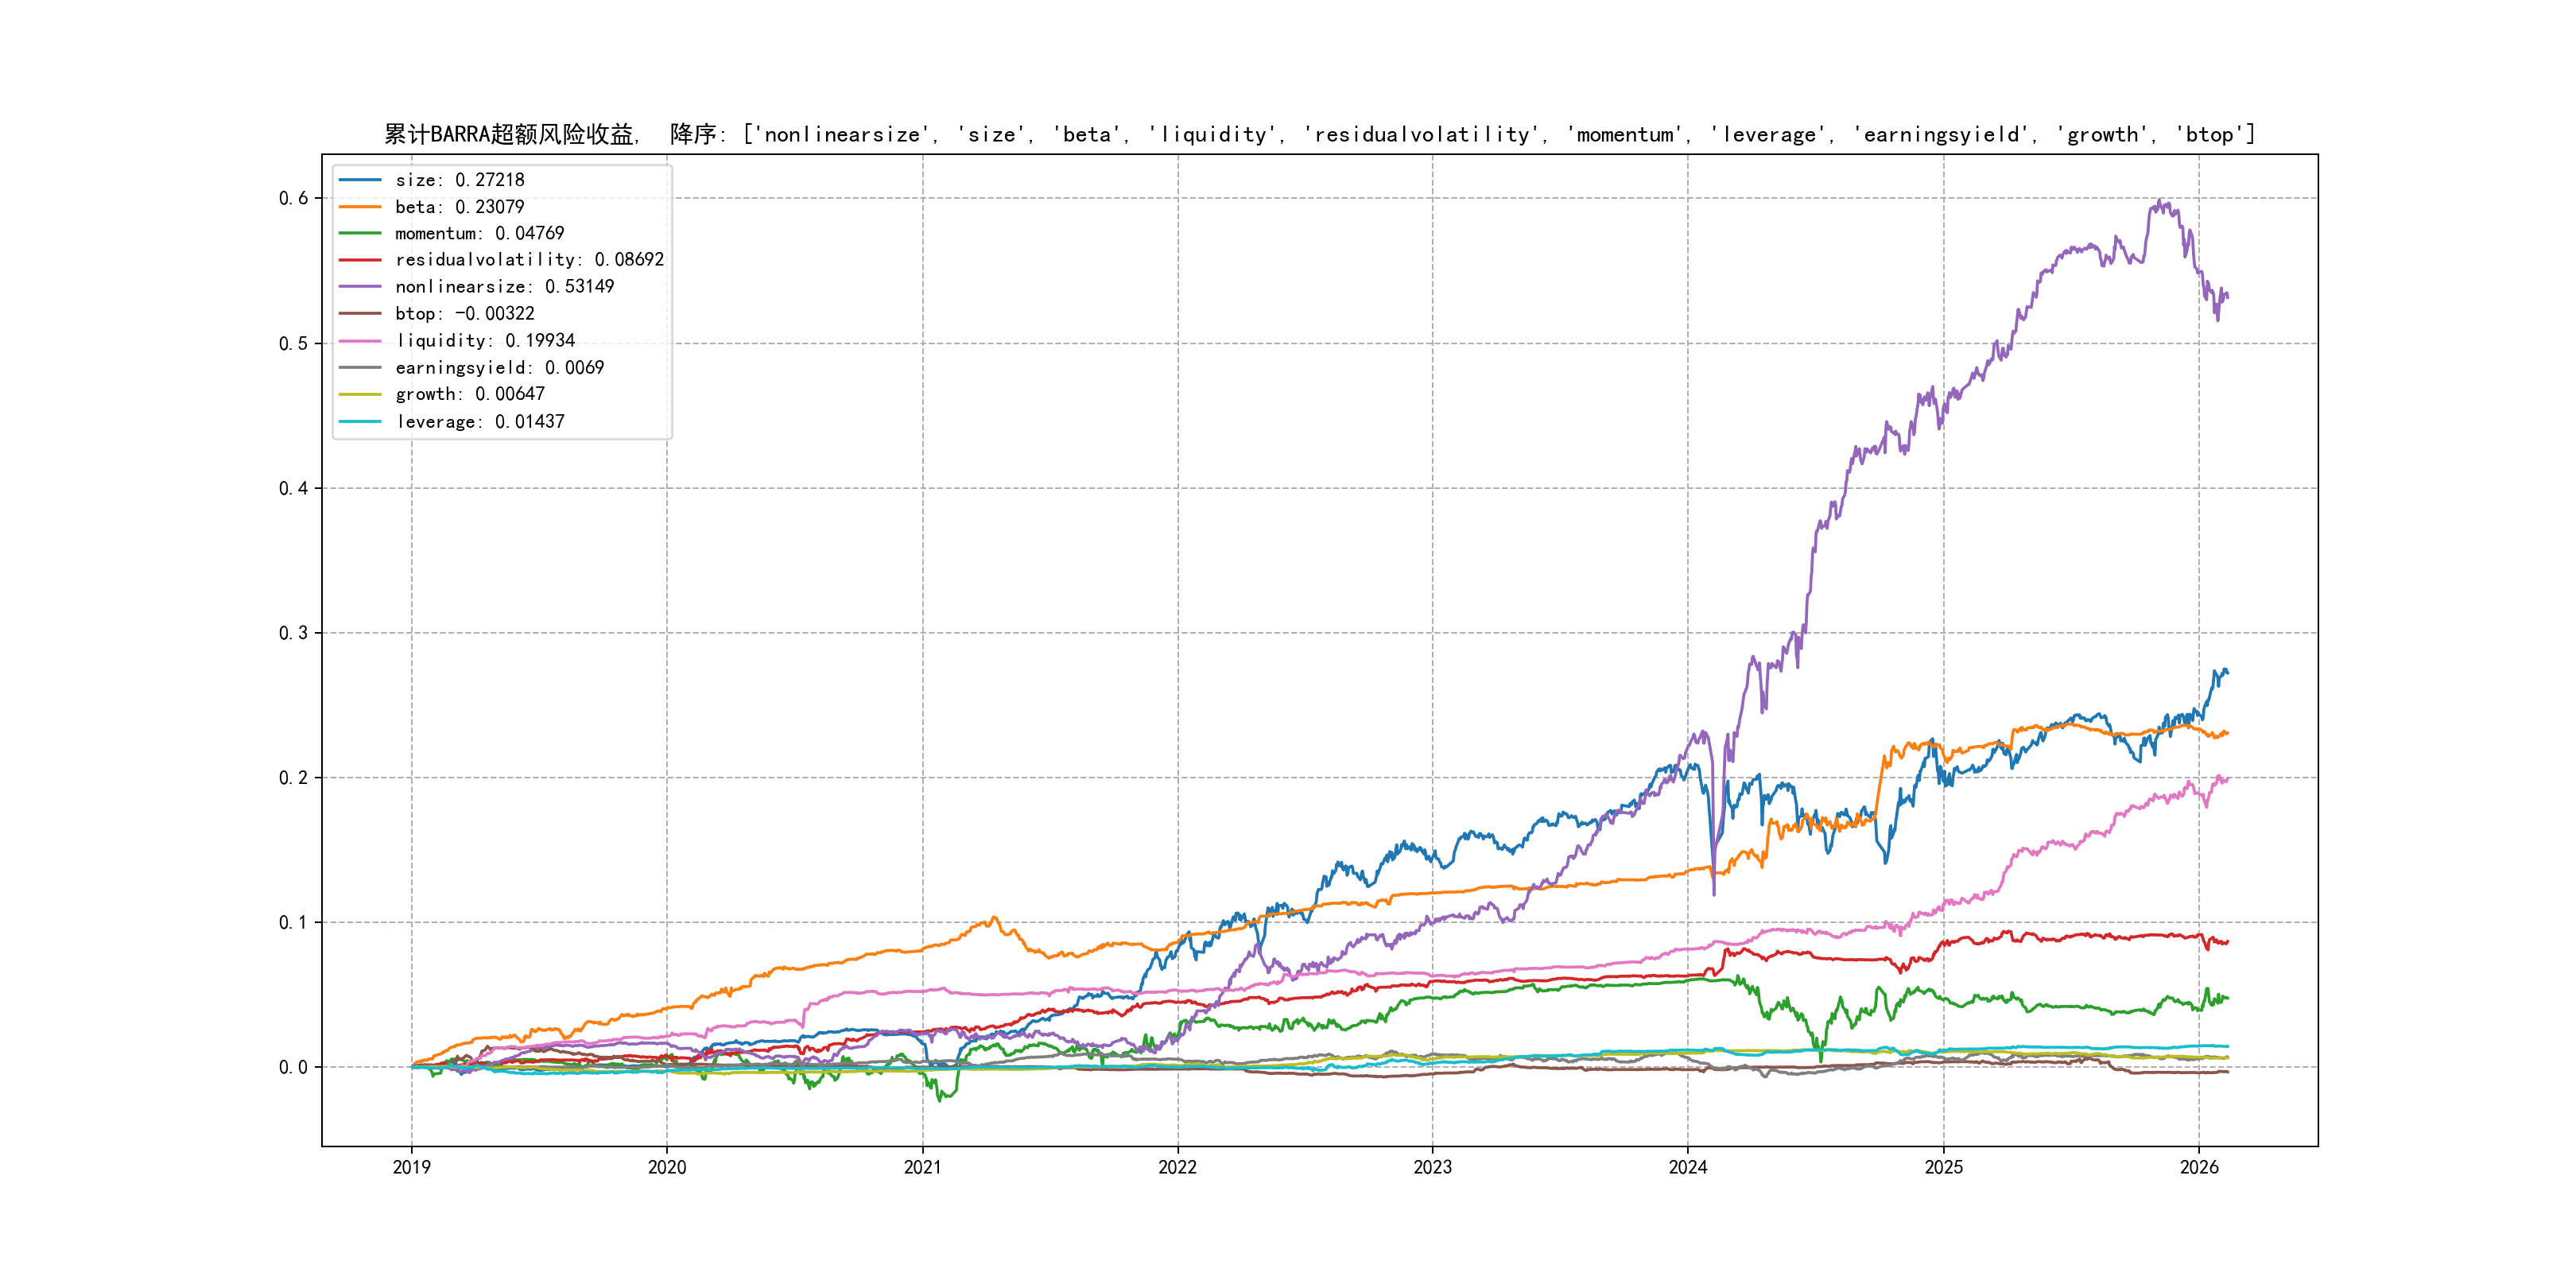
Task: Click the 2019 x-axis tick label
Action: pyautogui.click(x=411, y=1167)
